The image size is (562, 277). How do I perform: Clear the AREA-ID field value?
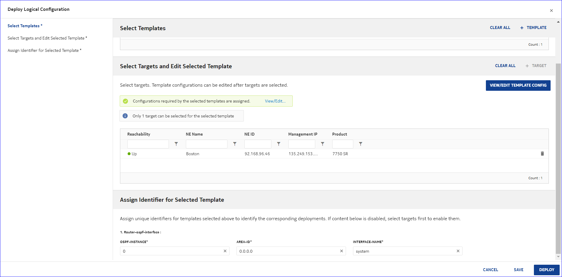(342, 251)
